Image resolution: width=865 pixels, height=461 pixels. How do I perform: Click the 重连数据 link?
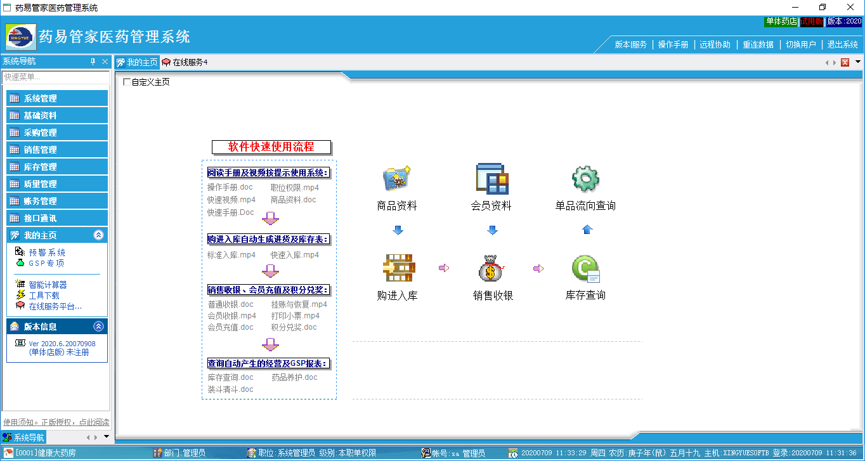(x=758, y=45)
